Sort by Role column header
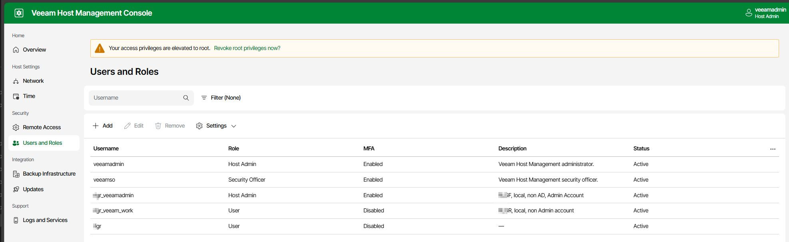 click(233, 148)
